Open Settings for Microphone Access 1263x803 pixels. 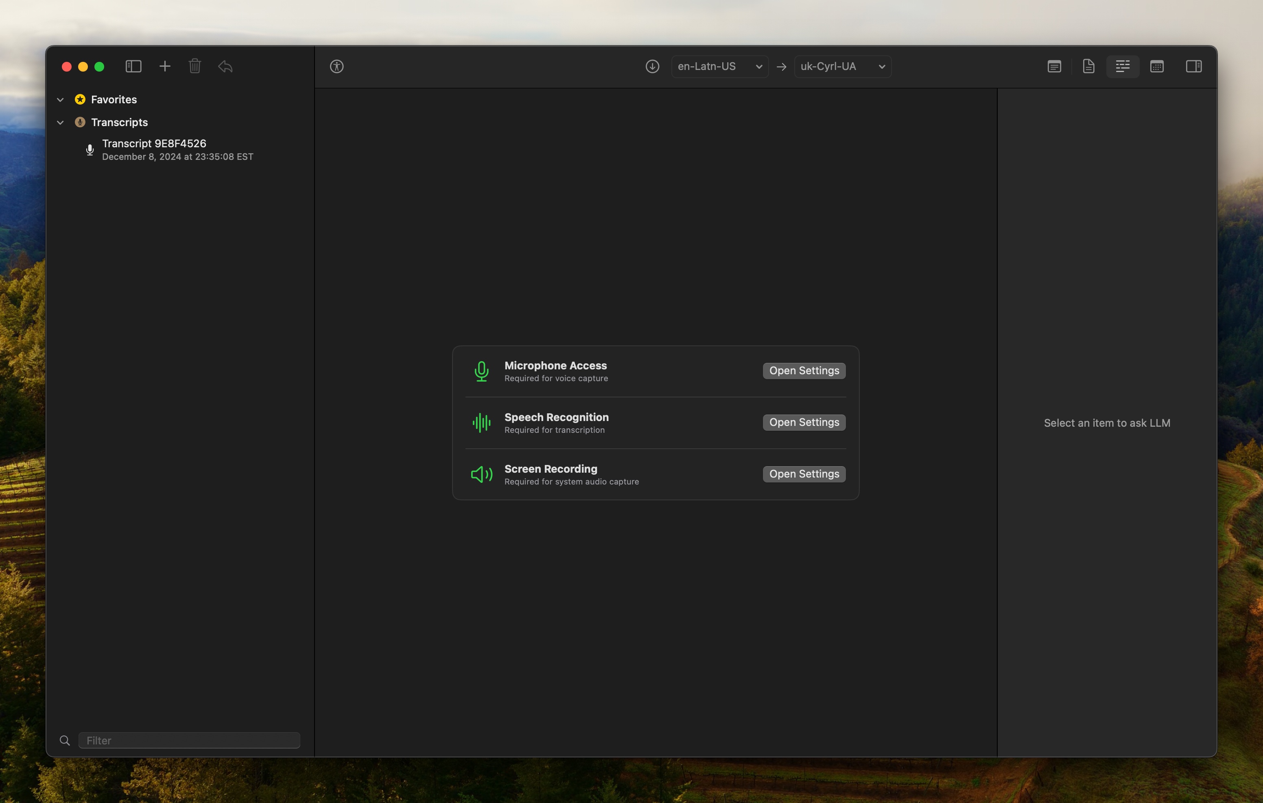(x=804, y=371)
